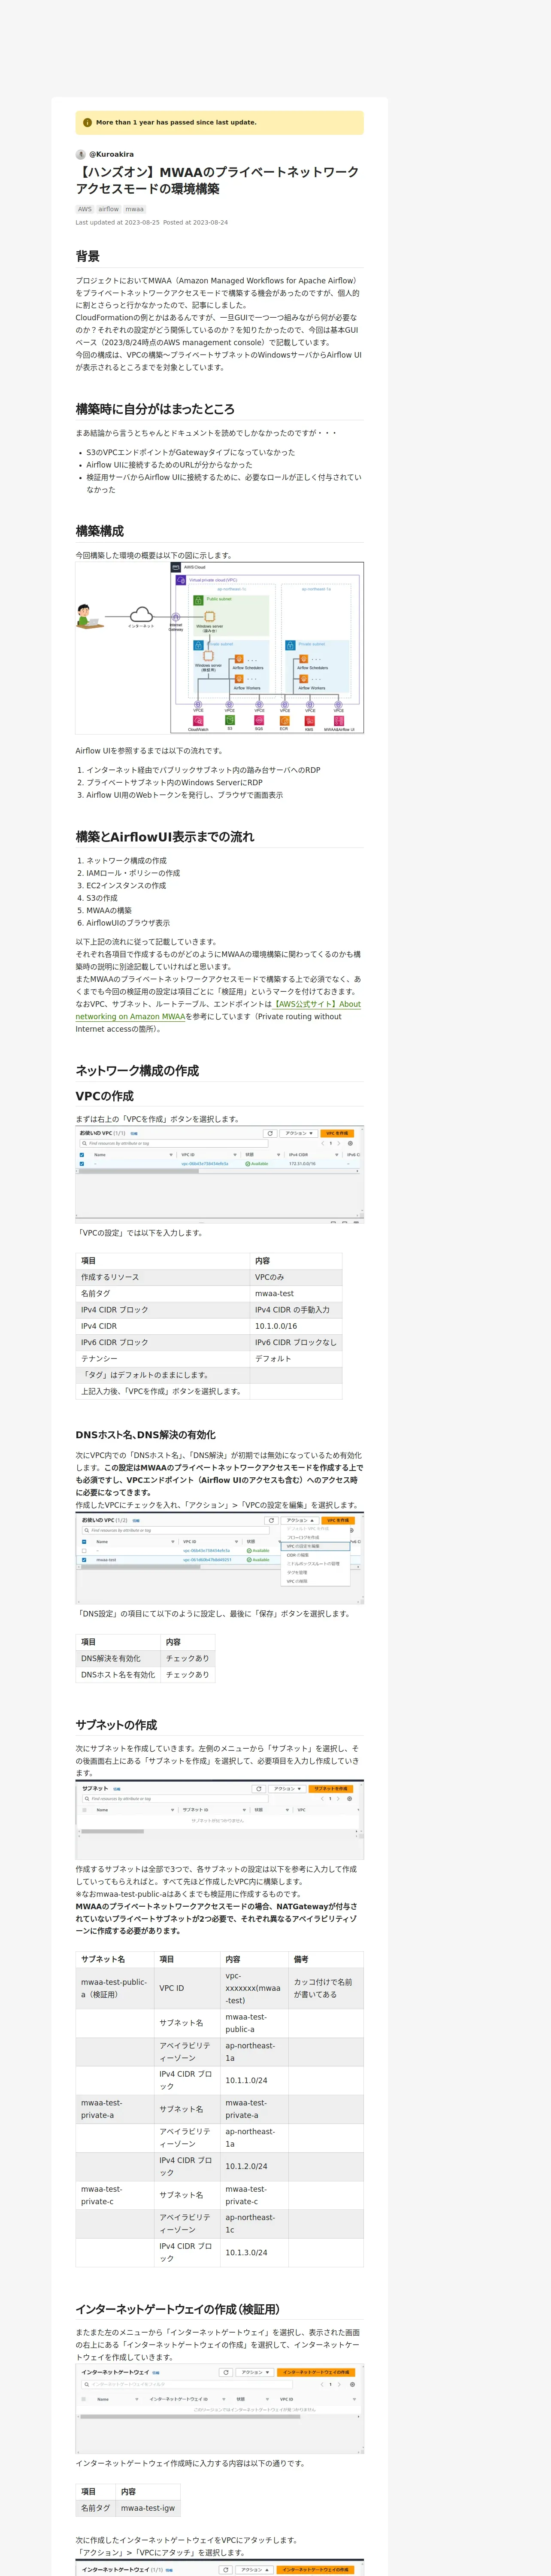Screen dimensions: 551x2576
Task: Click refresh in the サブネット screenshot
Action: [x=259, y=1789]
